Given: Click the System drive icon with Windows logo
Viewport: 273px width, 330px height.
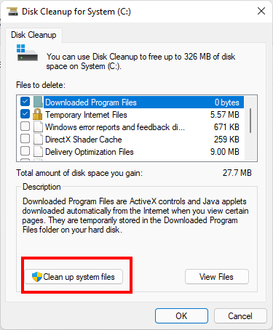Looking at the screenshot, I should [27, 52].
